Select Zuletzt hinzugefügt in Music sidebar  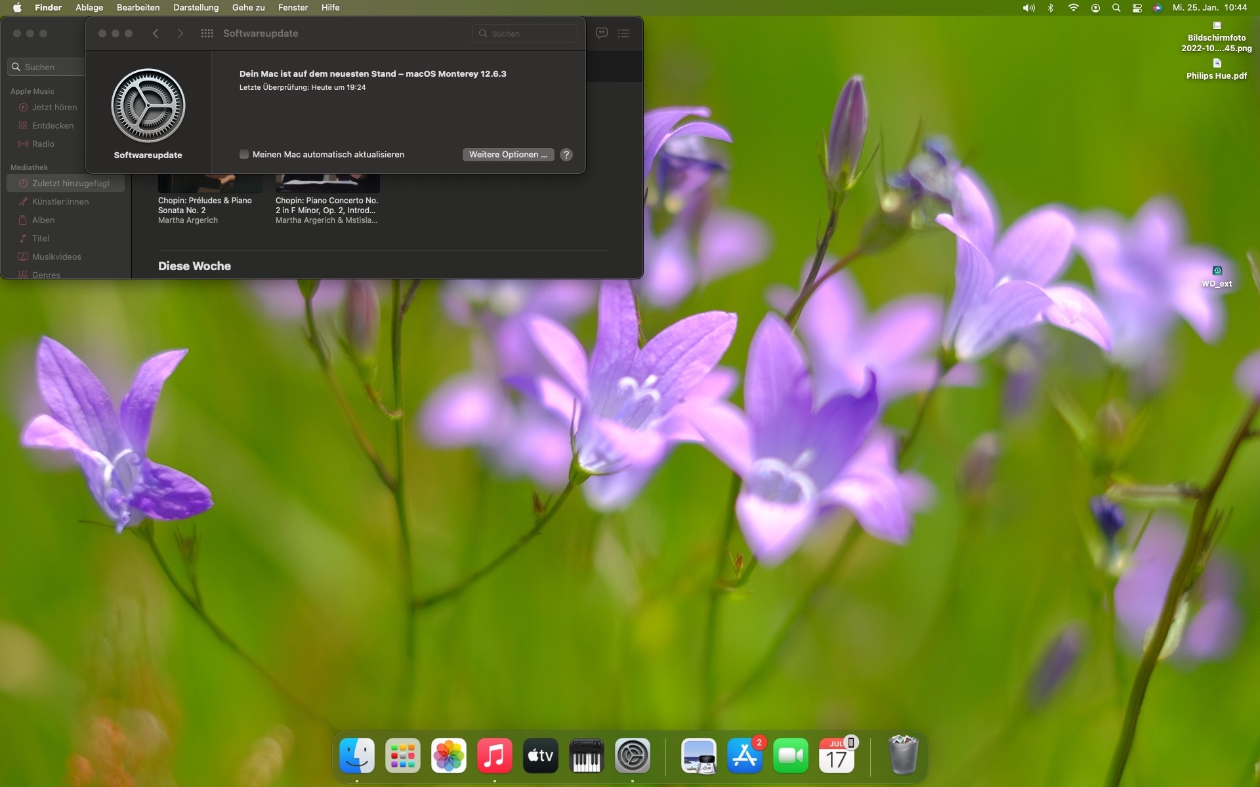pos(66,184)
